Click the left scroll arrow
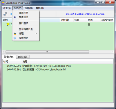The height and width of the screenshot is (109, 116). point(4,52)
